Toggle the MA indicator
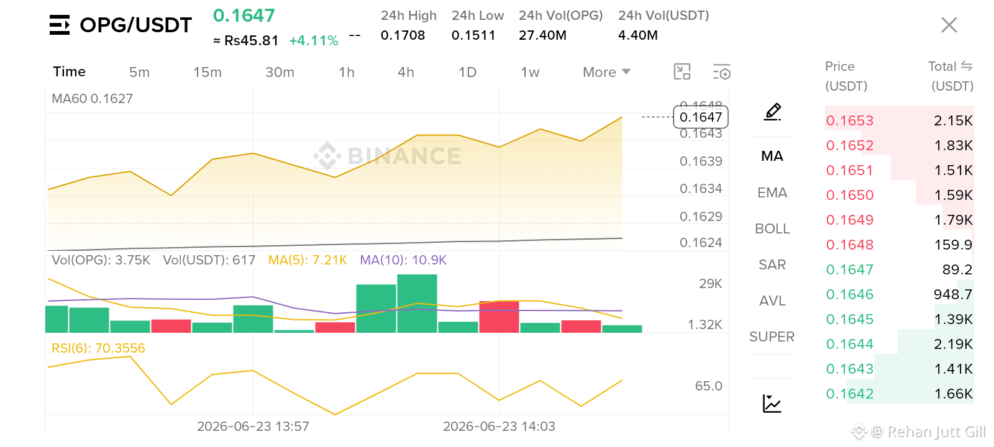Image resolution: width=994 pixels, height=447 pixels. coord(772,156)
